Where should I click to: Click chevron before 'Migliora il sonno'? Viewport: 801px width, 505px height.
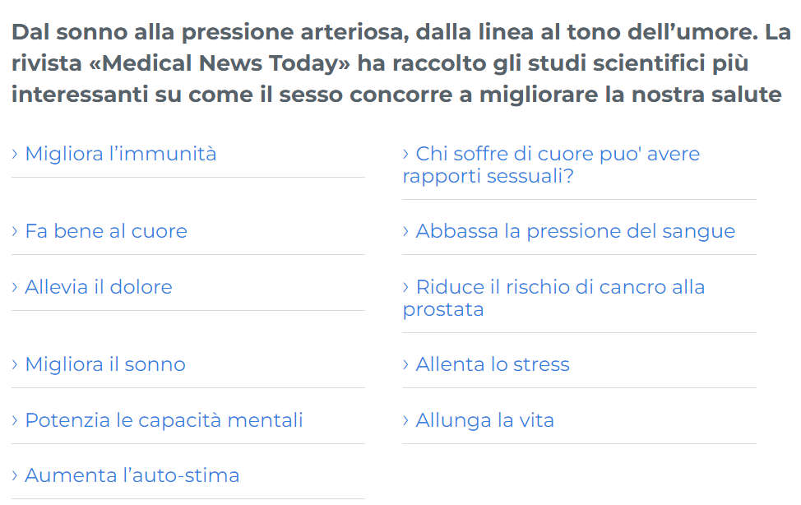(15, 364)
